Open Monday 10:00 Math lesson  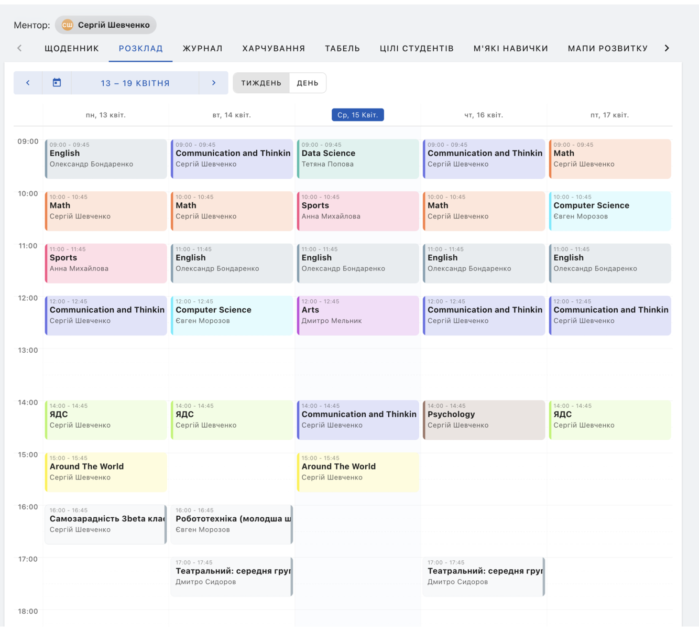106,211
